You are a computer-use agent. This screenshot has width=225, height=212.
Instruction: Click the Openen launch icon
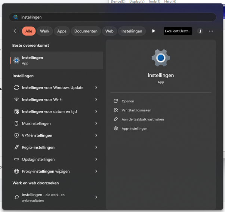pyautogui.click(x=115, y=101)
